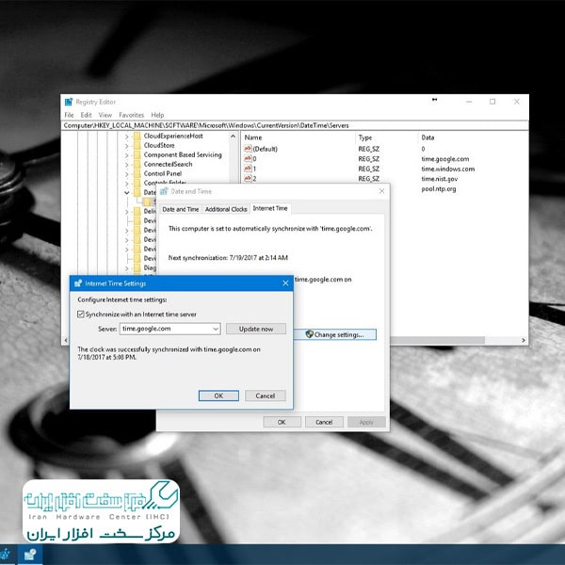Toggle Synchronize with an Internet time server
This screenshot has height=565, width=565.
pos(81,315)
